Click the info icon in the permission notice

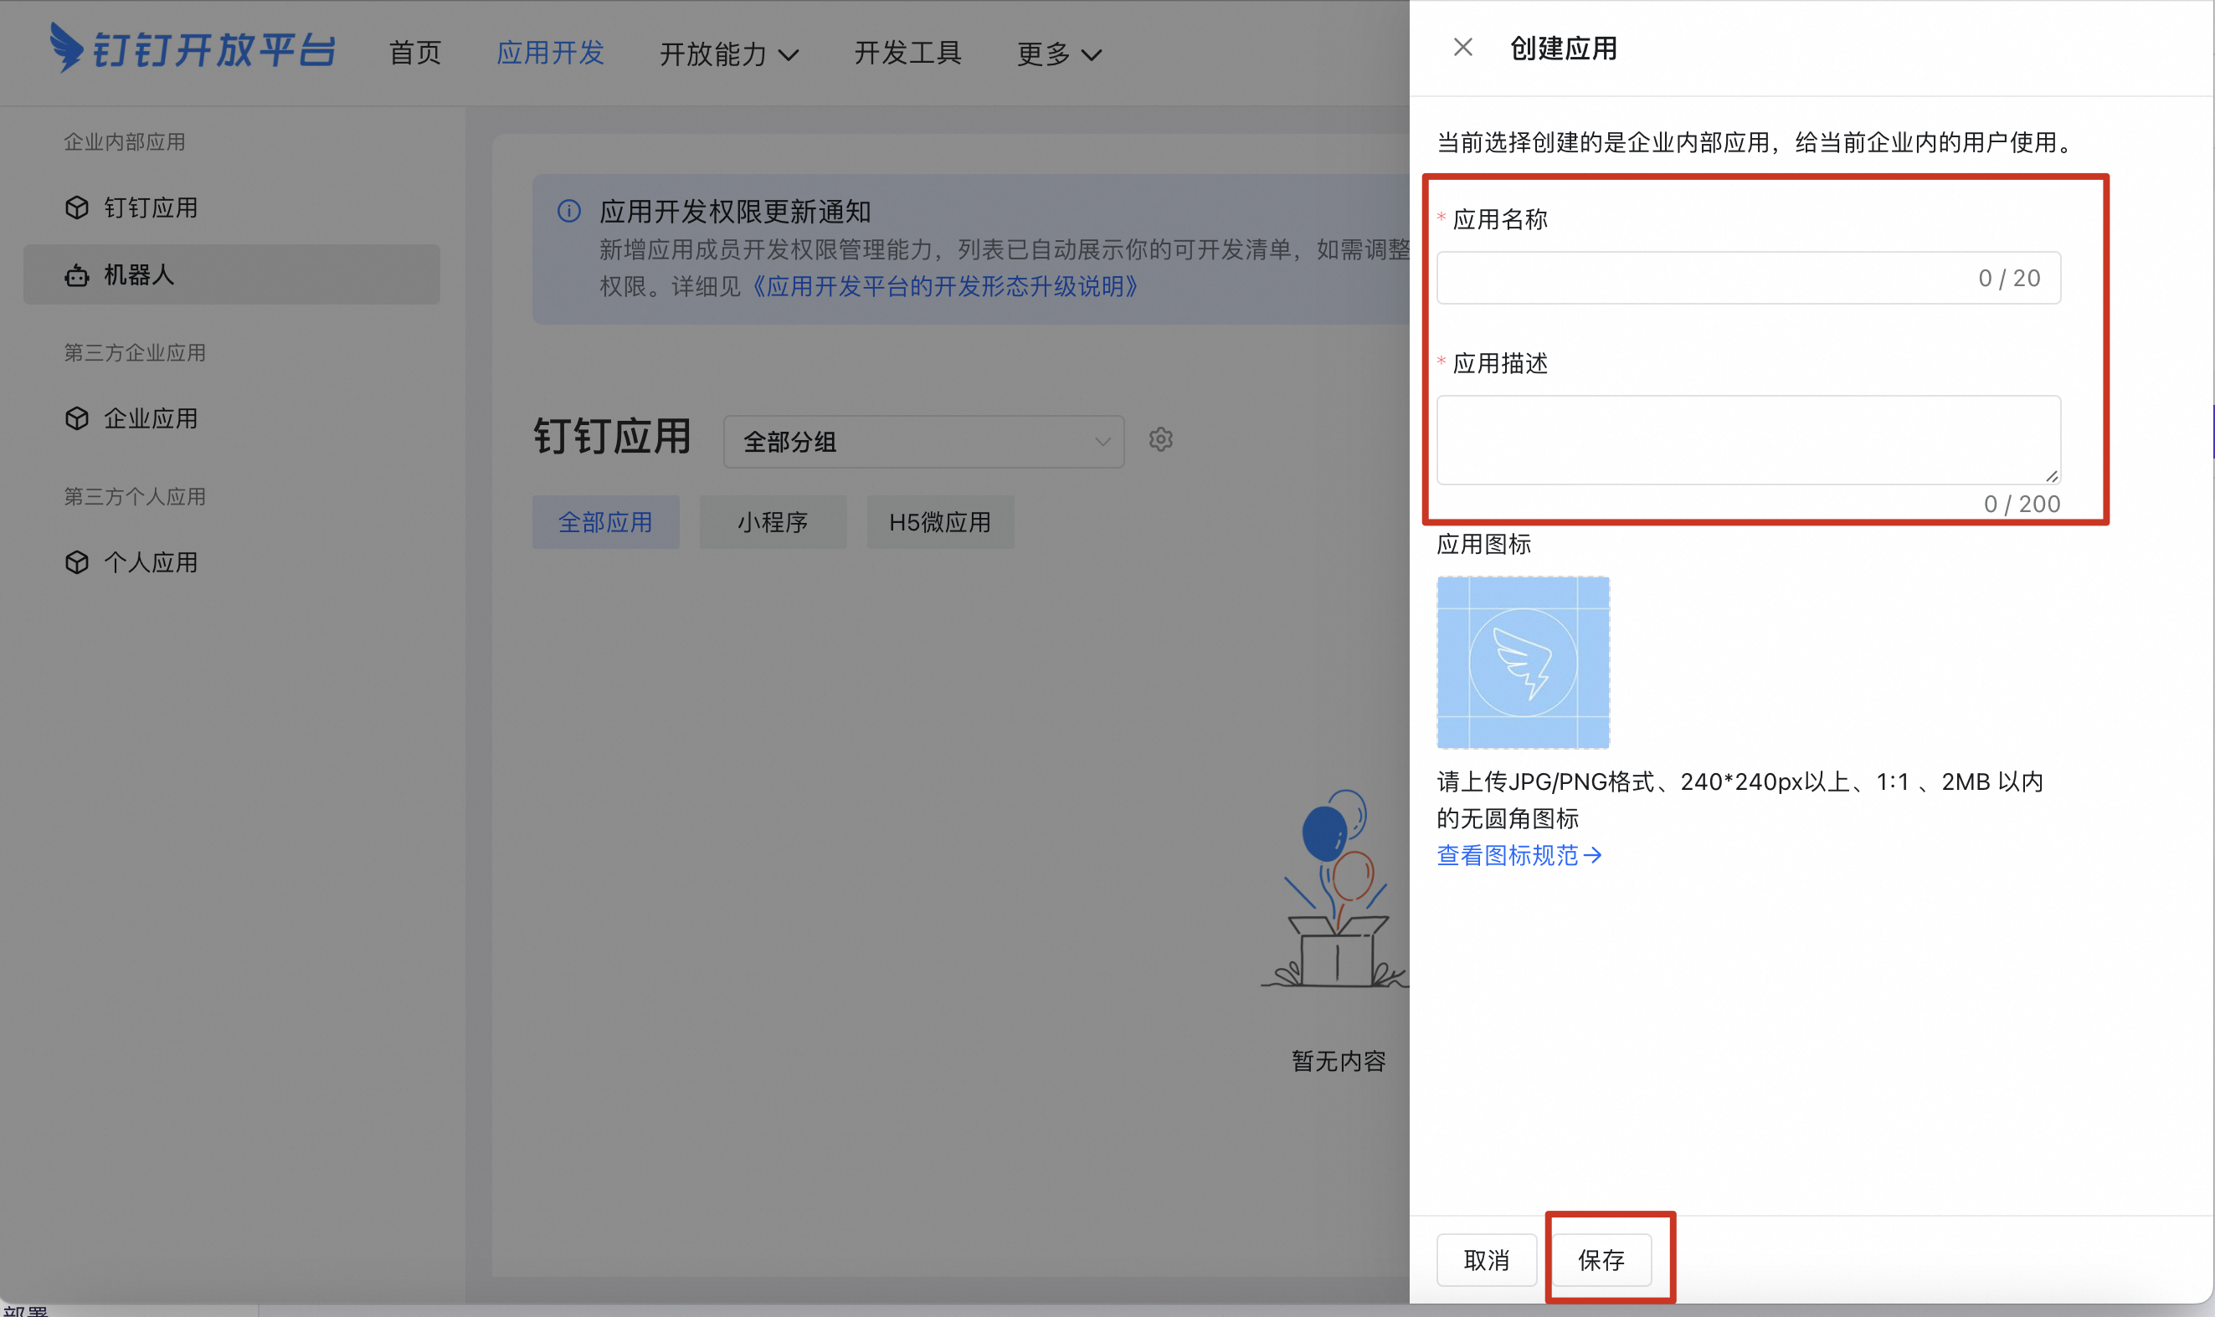[568, 212]
